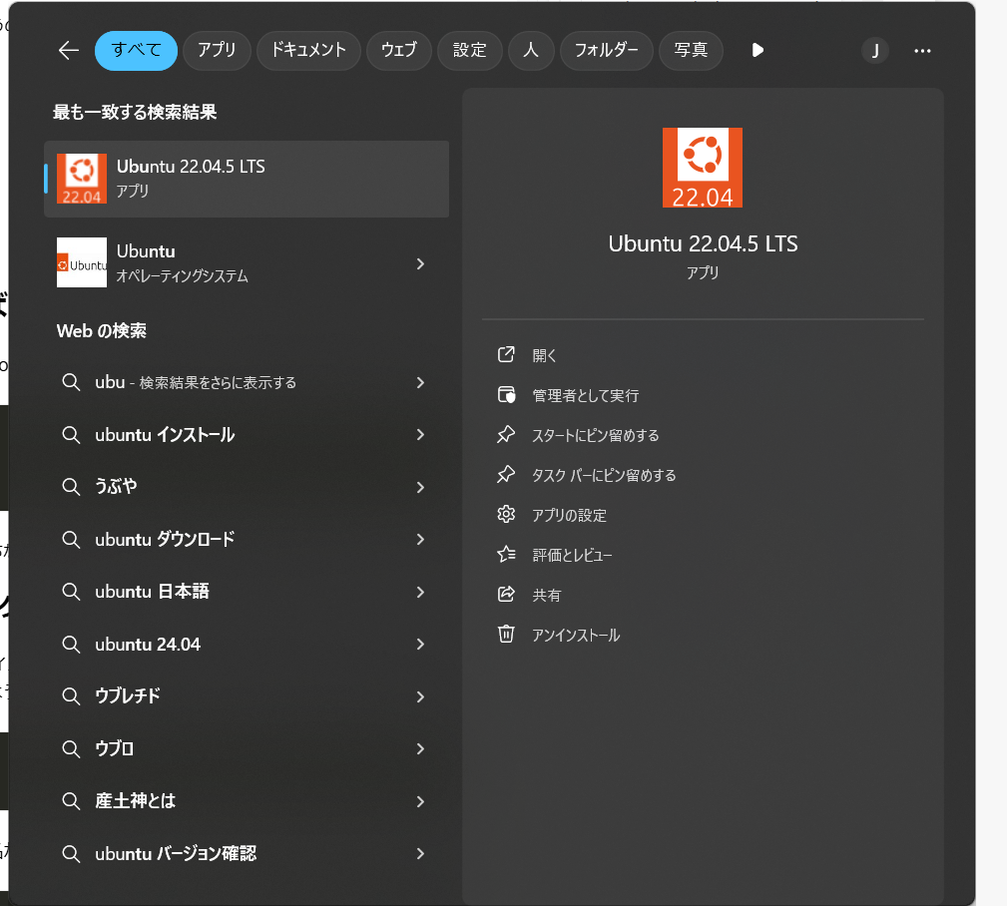Expand chevron beside ウブレチド
Screen dimensions: 1007x906
pos(420,696)
